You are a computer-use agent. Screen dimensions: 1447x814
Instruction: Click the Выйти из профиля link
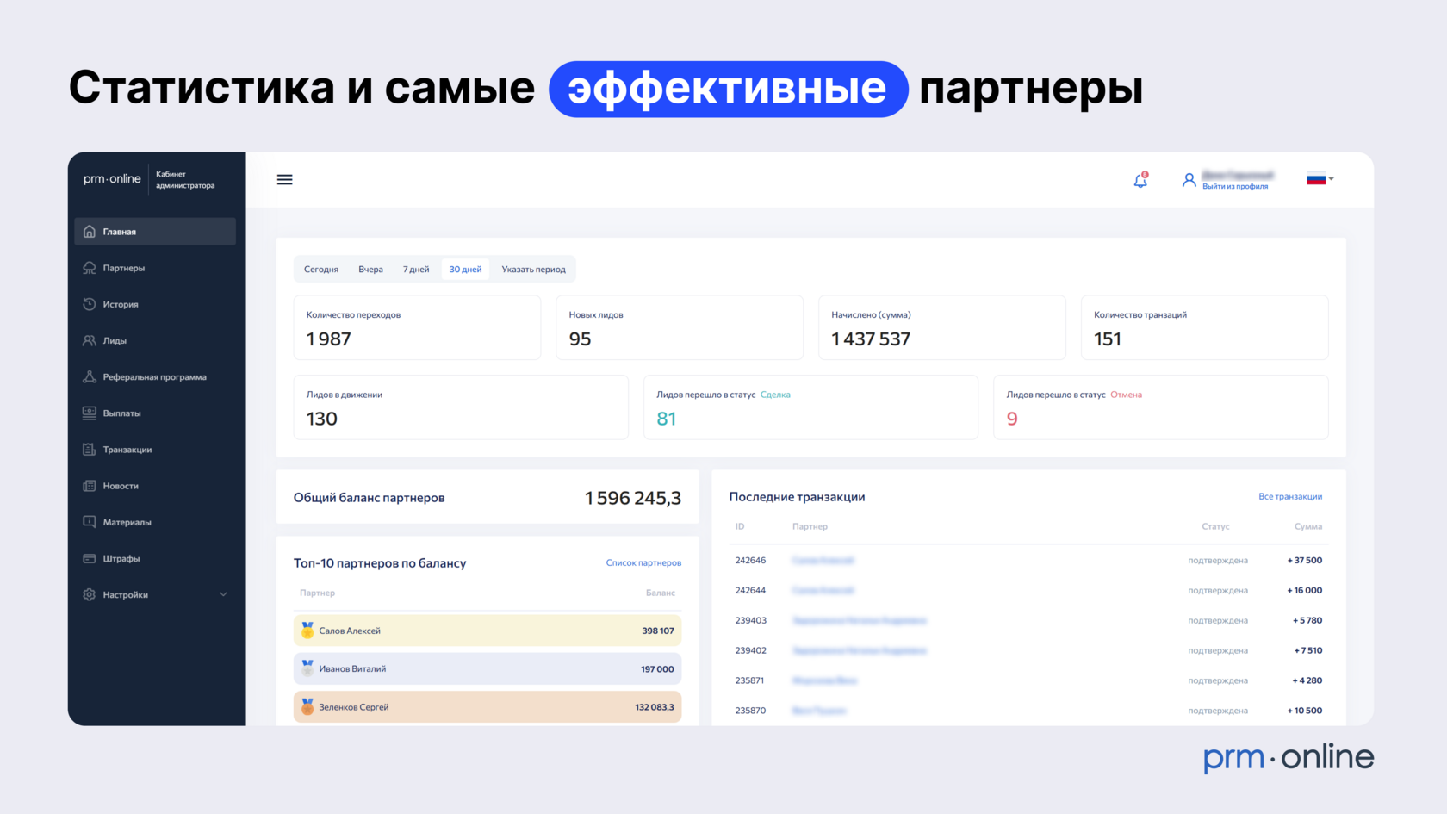[x=1235, y=186]
